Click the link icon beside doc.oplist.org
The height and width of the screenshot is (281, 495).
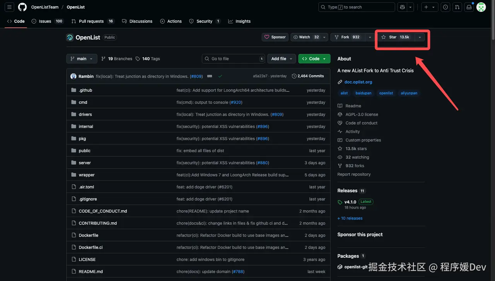[x=340, y=82]
